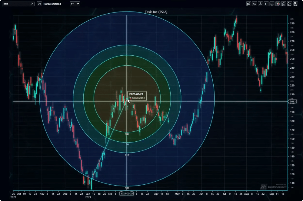Viewport: 303px width, 201px height.
Task: Click the add line series chart icon
Action: pyautogui.click(x=260, y=4)
